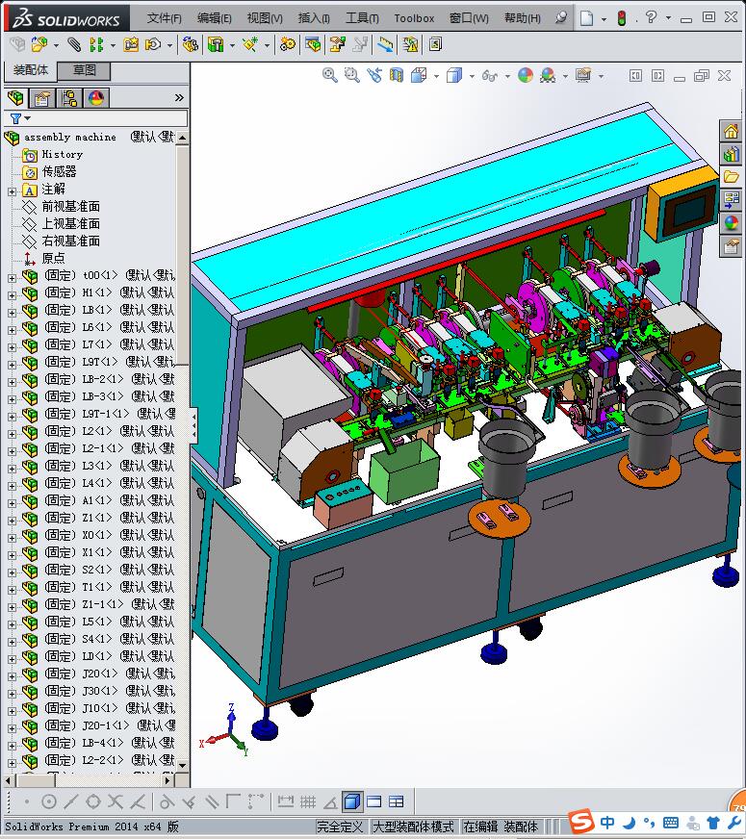Click the History folder in tree
Viewport: 746px width, 839px height.
coord(62,155)
